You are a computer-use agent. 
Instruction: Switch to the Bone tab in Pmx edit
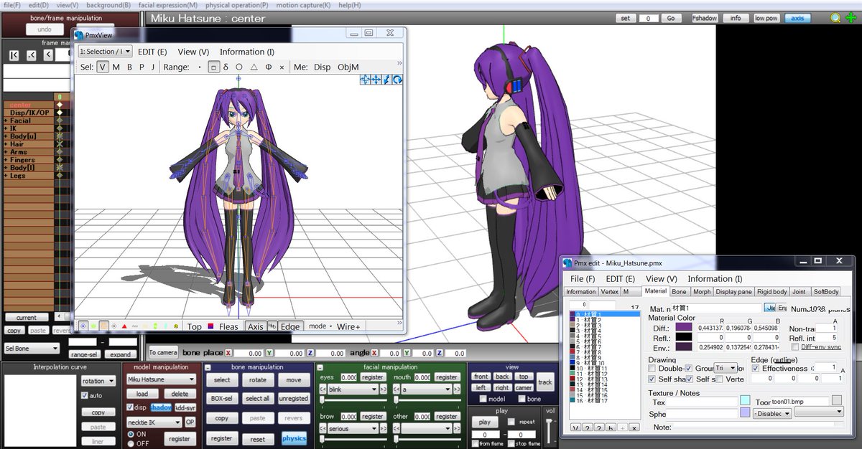679,292
